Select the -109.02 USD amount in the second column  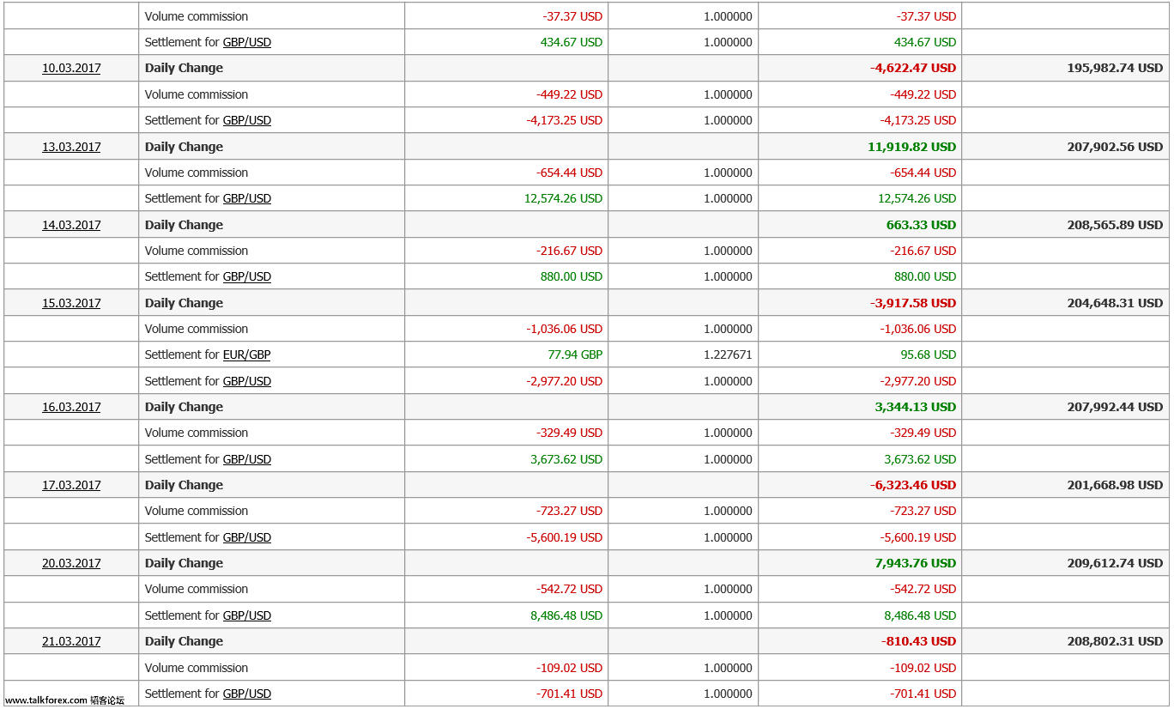569,668
